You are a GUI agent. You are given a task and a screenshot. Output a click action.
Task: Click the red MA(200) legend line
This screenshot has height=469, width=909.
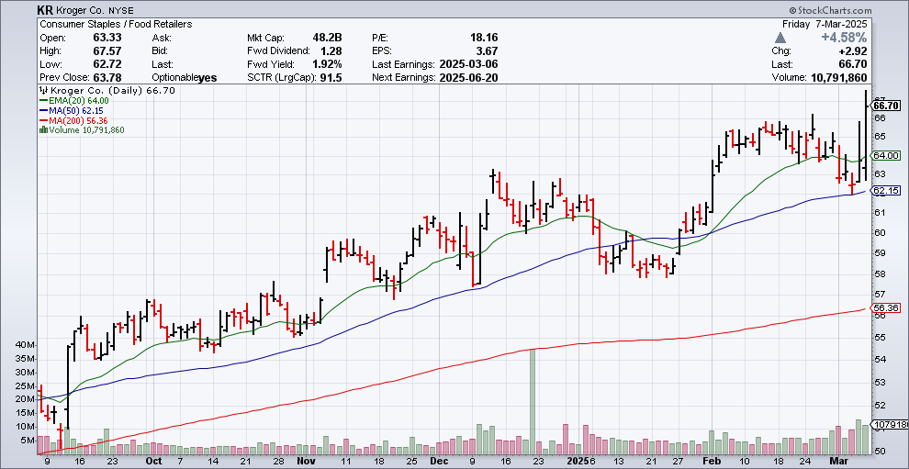43,120
